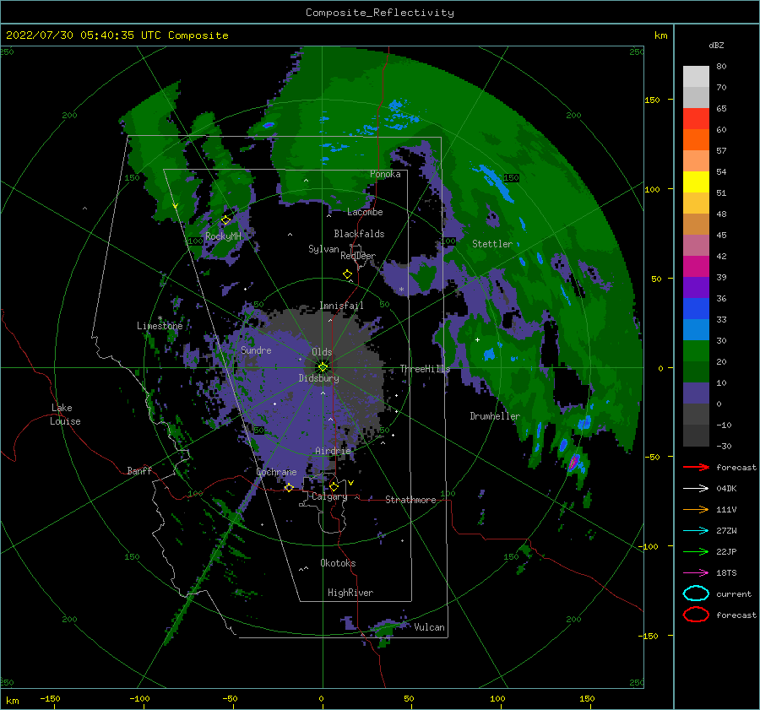The image size is (760, 710).
Task: Click the -150 value on bottom axis
Action: [50, 698]
